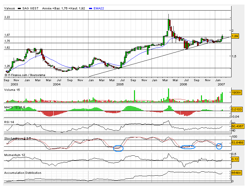Click the latest green candle above 1,87
The image size is (246, 188).
coord(222,37)
